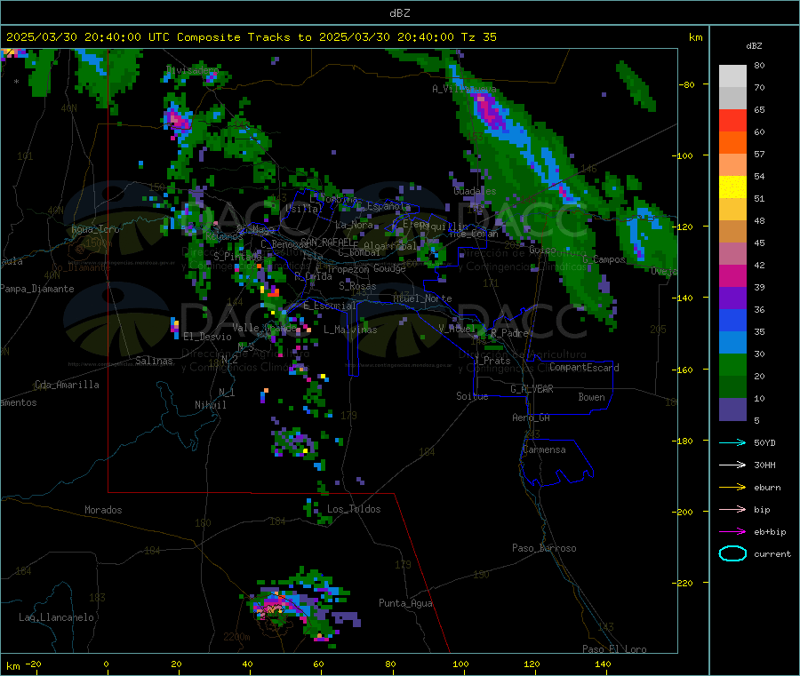Select the yellow eburn arrow in legend
The image size is (800, 676).
point(732,488)
